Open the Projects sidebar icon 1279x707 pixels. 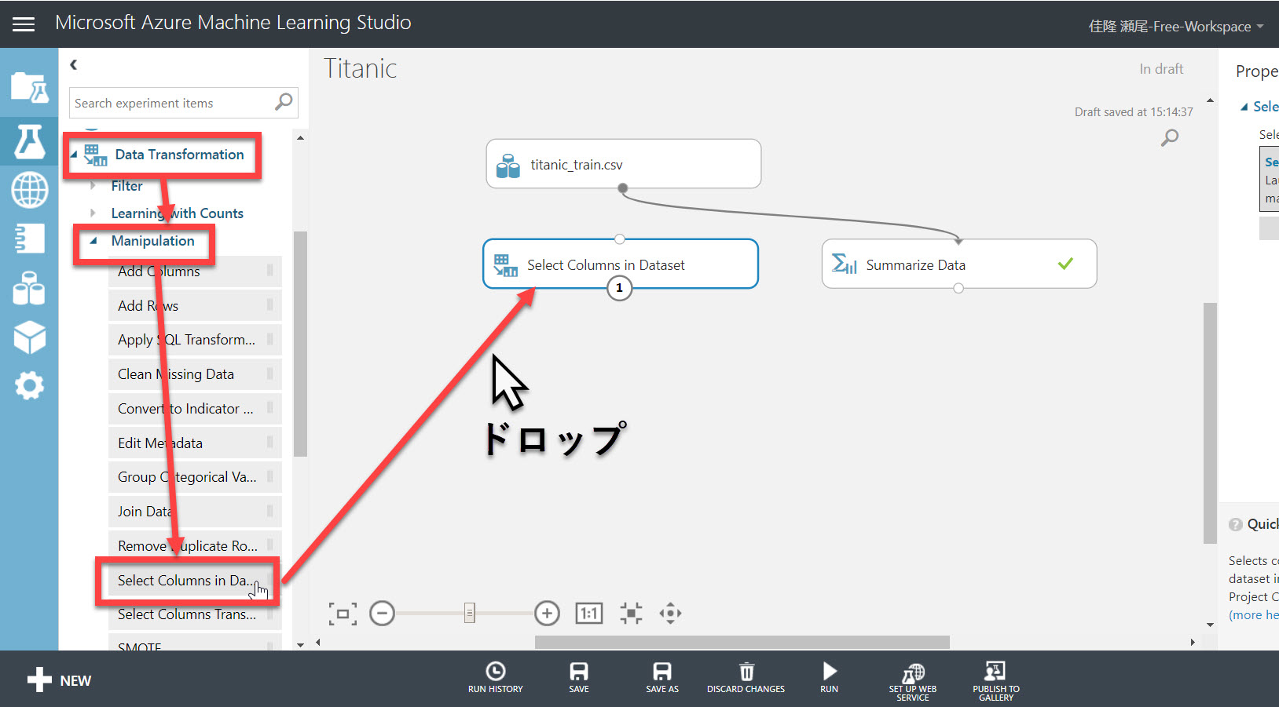coord(29,87)
